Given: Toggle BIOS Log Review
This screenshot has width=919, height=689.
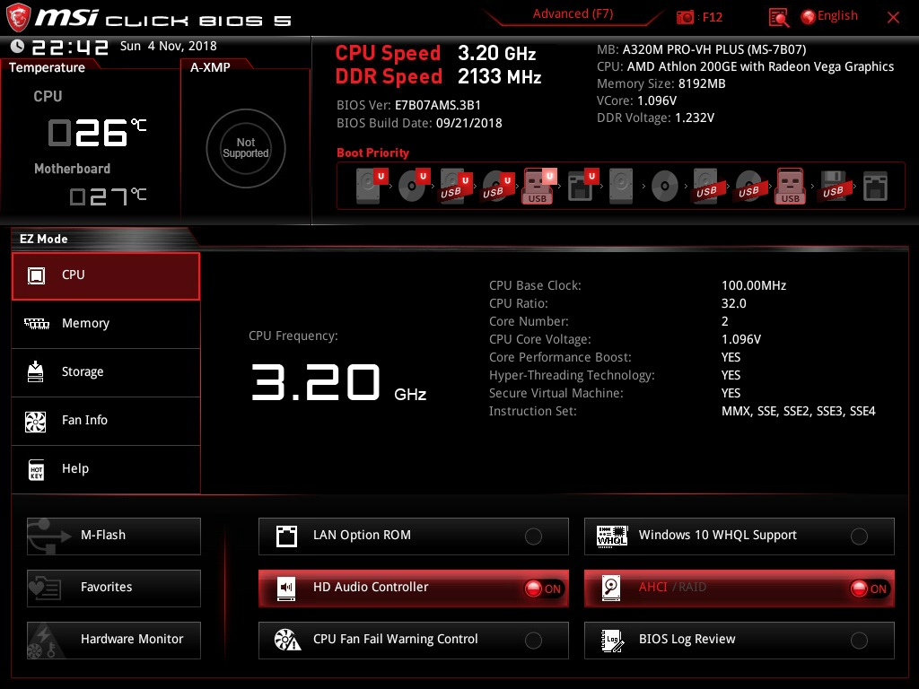Looking at the screenshot, I should coord(859,641).
